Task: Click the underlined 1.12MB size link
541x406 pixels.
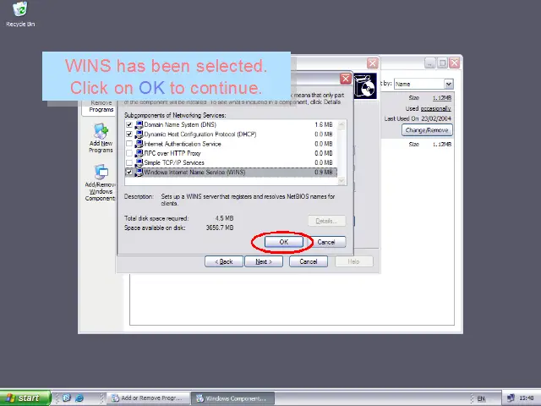Action: [442, 98]
